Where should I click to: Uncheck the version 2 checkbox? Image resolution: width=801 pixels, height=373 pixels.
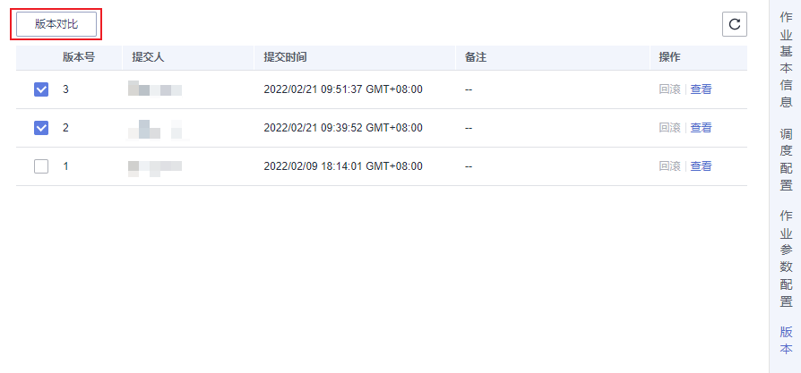[x=41, y=128]
